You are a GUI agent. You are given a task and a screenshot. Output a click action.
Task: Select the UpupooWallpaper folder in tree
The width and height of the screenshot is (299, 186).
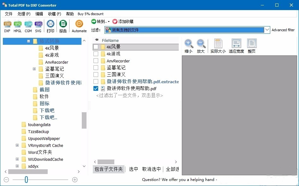pyautogui.click(x=44, y=138)
